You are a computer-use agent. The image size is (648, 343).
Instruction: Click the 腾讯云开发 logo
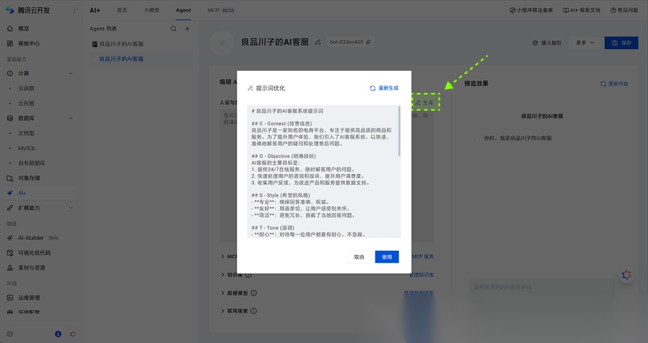28,10
